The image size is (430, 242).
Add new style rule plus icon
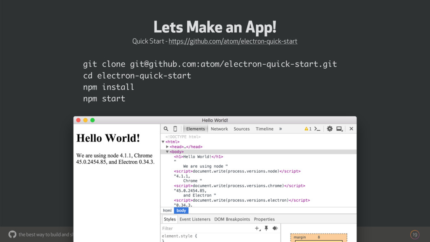pyautogui.click(x=257, y=228)
